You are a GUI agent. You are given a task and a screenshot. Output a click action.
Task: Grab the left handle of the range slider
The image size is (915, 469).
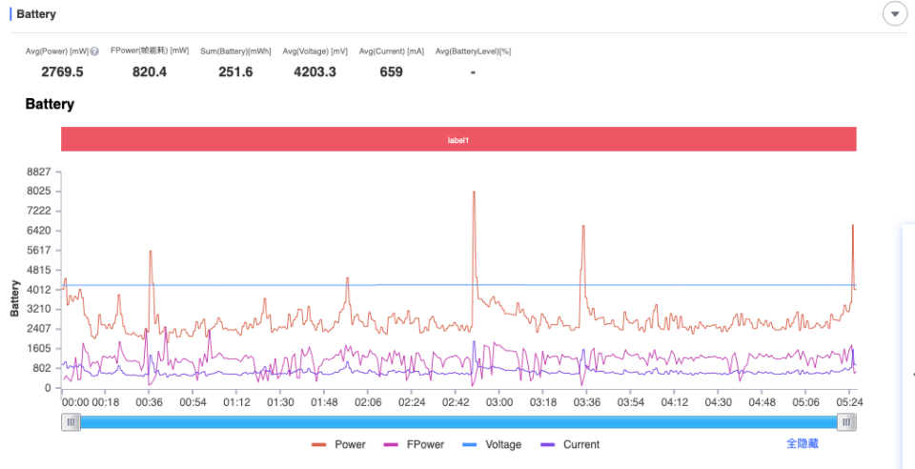tap(71, 422)
